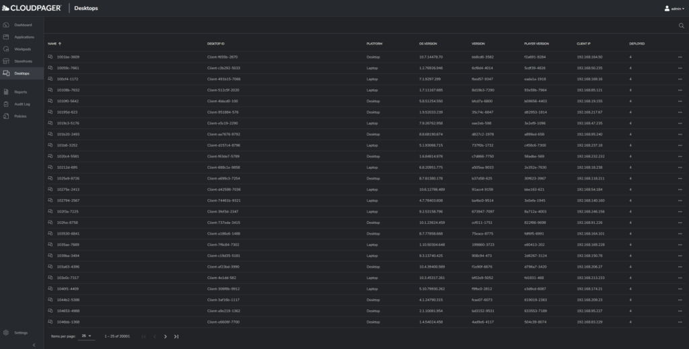Click the pagination text 1 – 25 of 20001
689x349 pixels.
pos(117,336)
